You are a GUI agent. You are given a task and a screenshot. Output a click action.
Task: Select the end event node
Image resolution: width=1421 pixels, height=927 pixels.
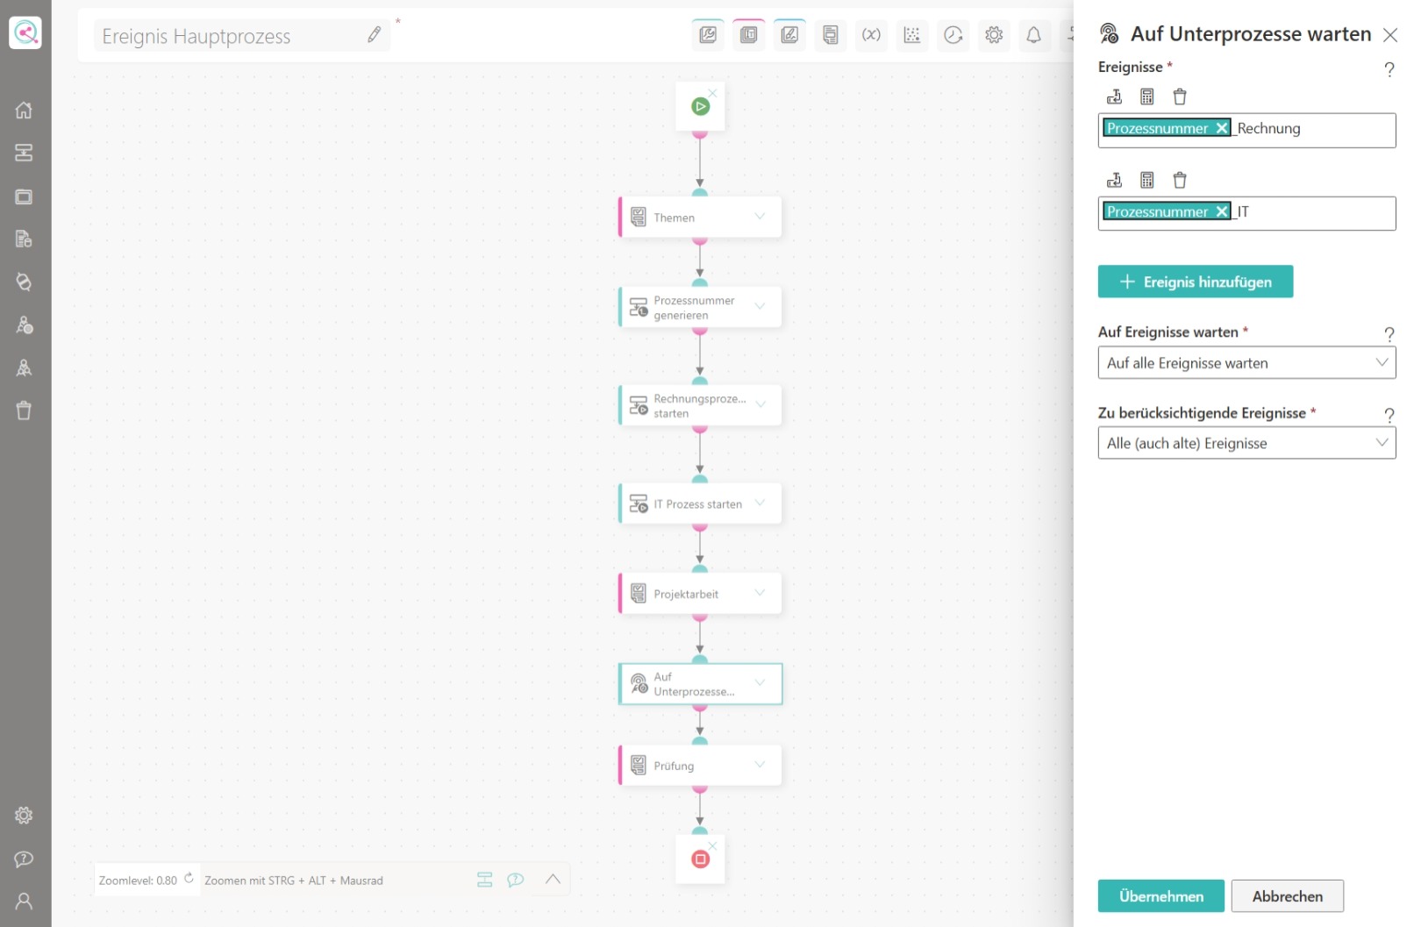click(700, 859)
